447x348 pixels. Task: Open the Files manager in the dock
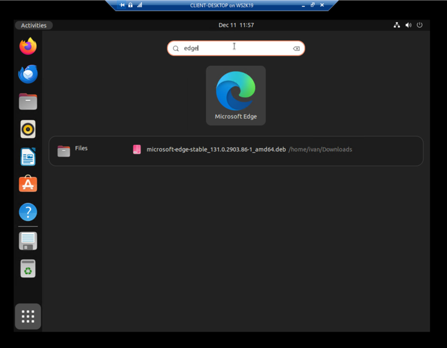28,101
